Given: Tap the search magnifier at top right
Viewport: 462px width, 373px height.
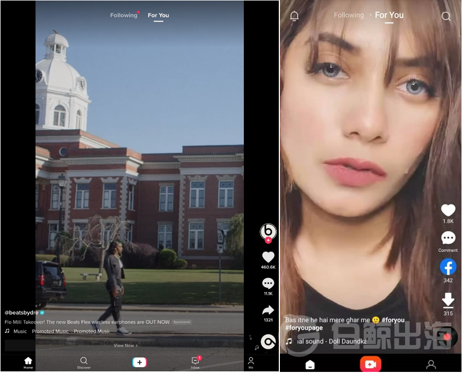Looking at the screenshot, I should coord(446,16).
